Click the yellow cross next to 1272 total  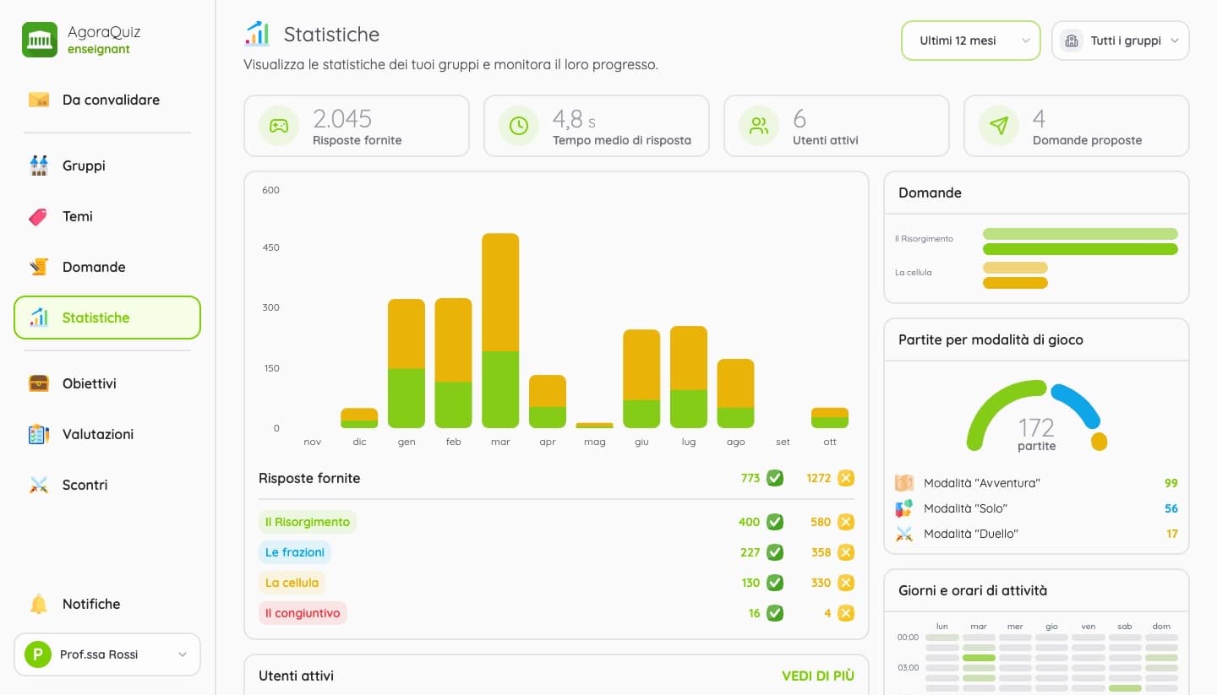(846, 478)
